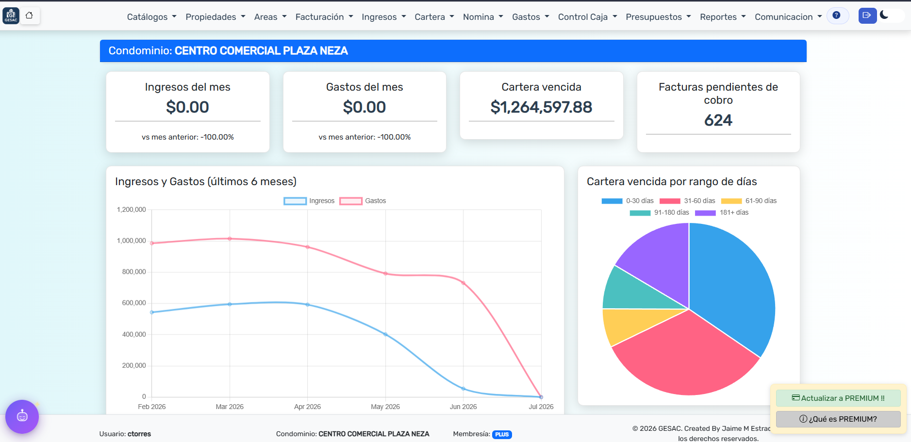Viewport: 911px width, 442px height.
Task: Open Reportes menu
Action: click(x=723, y=17)
